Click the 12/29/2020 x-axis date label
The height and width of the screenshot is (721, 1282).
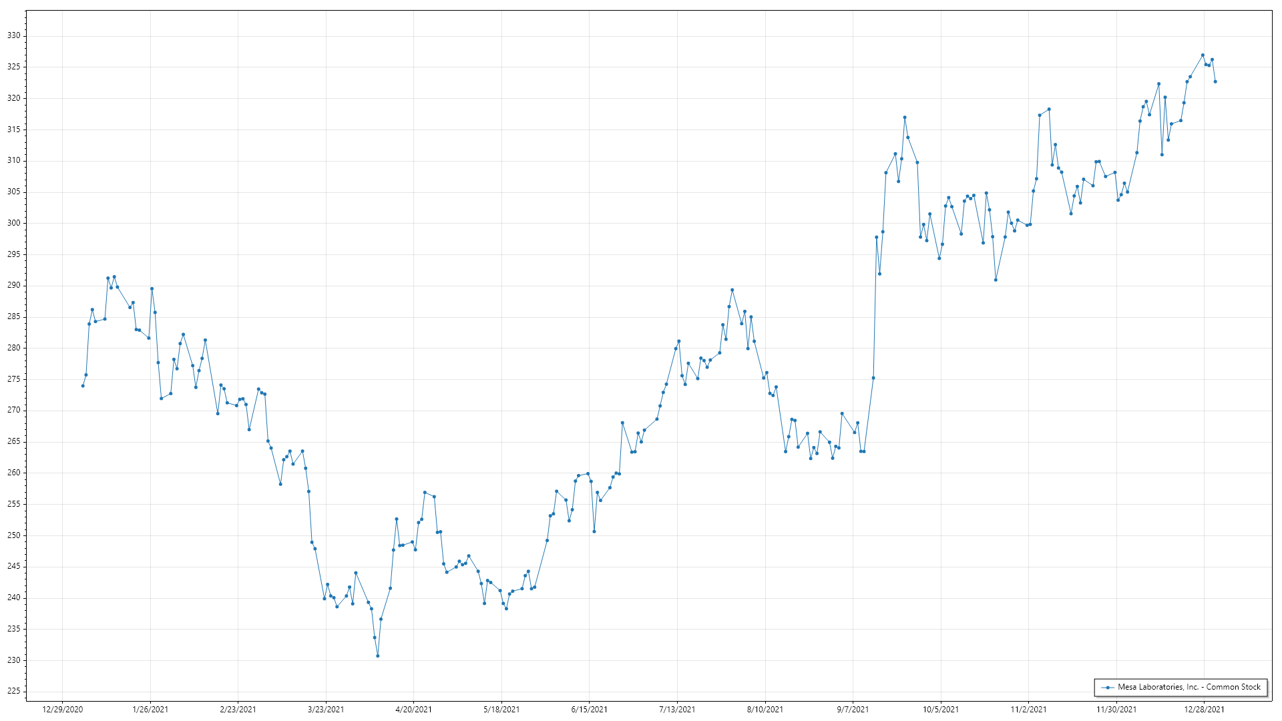tap(63, 710)
